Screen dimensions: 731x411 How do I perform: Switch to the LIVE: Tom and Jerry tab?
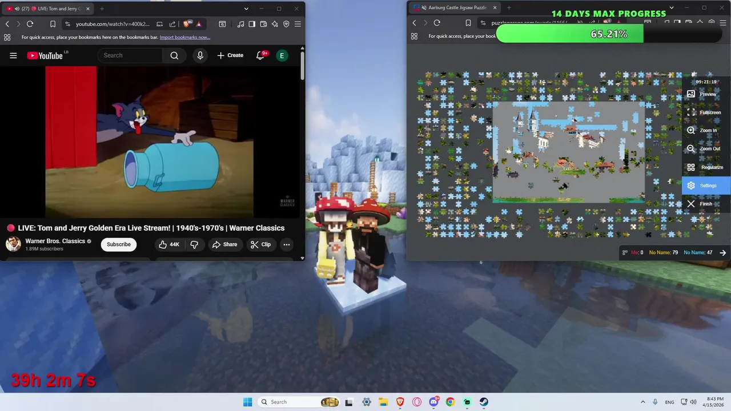(x=48, y=9)
